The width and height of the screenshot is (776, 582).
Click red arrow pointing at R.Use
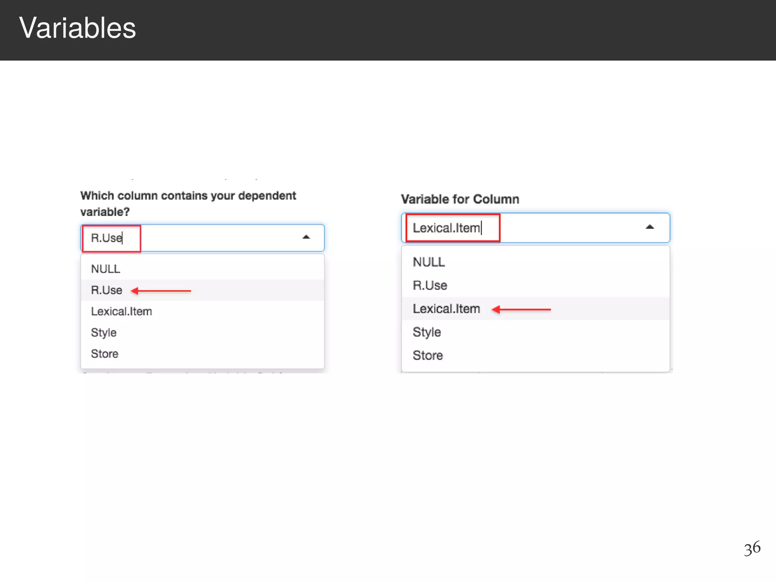[161, 291]
